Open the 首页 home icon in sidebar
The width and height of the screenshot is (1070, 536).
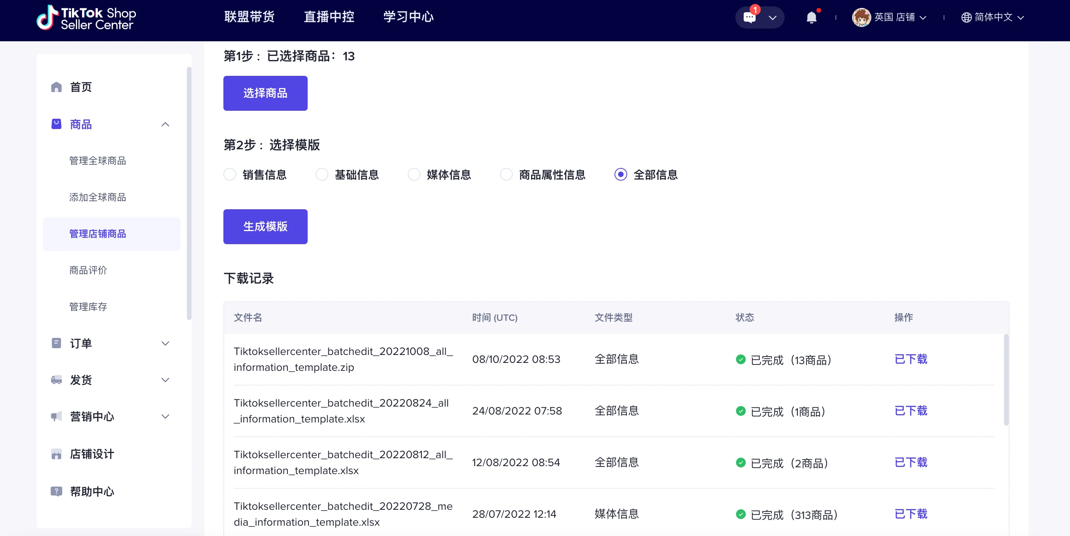pyautogui.click(x=56, y=87)
